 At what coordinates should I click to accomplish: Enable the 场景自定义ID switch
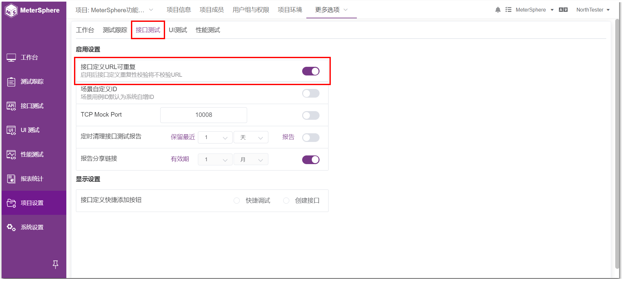[311, 93]
